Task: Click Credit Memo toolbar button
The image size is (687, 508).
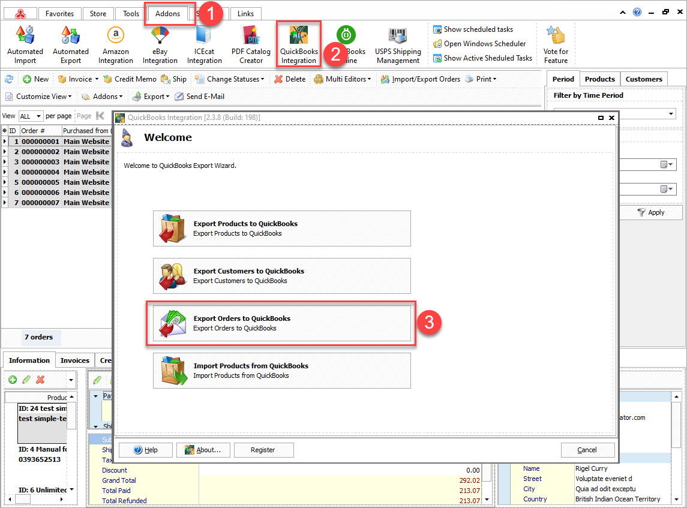Action: point(130,79)
